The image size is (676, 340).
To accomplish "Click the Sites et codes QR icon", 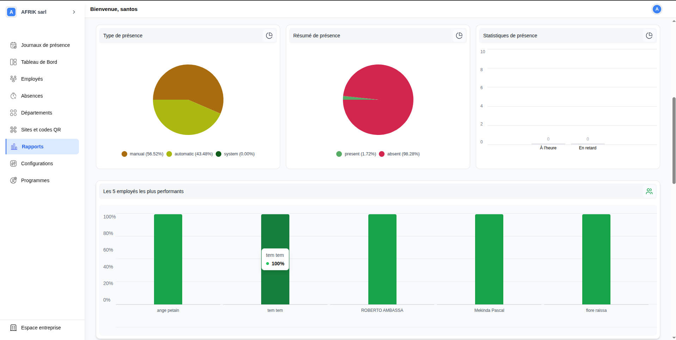I will pos(13,130).
